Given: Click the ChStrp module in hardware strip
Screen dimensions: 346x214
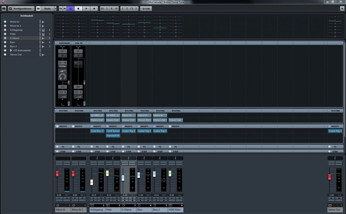Looking at the screenshot, I should point(62,66).
